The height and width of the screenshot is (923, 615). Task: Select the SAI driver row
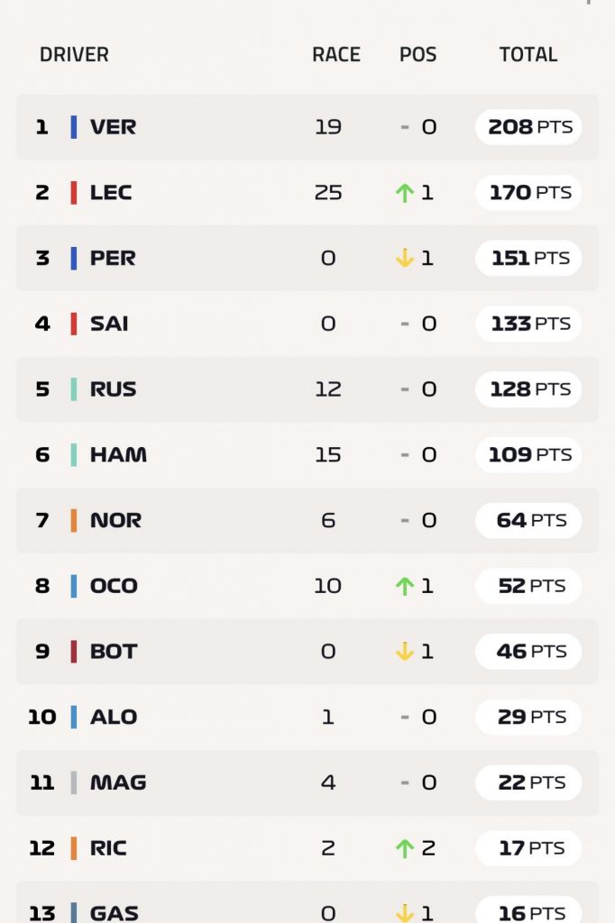[307, 324]
